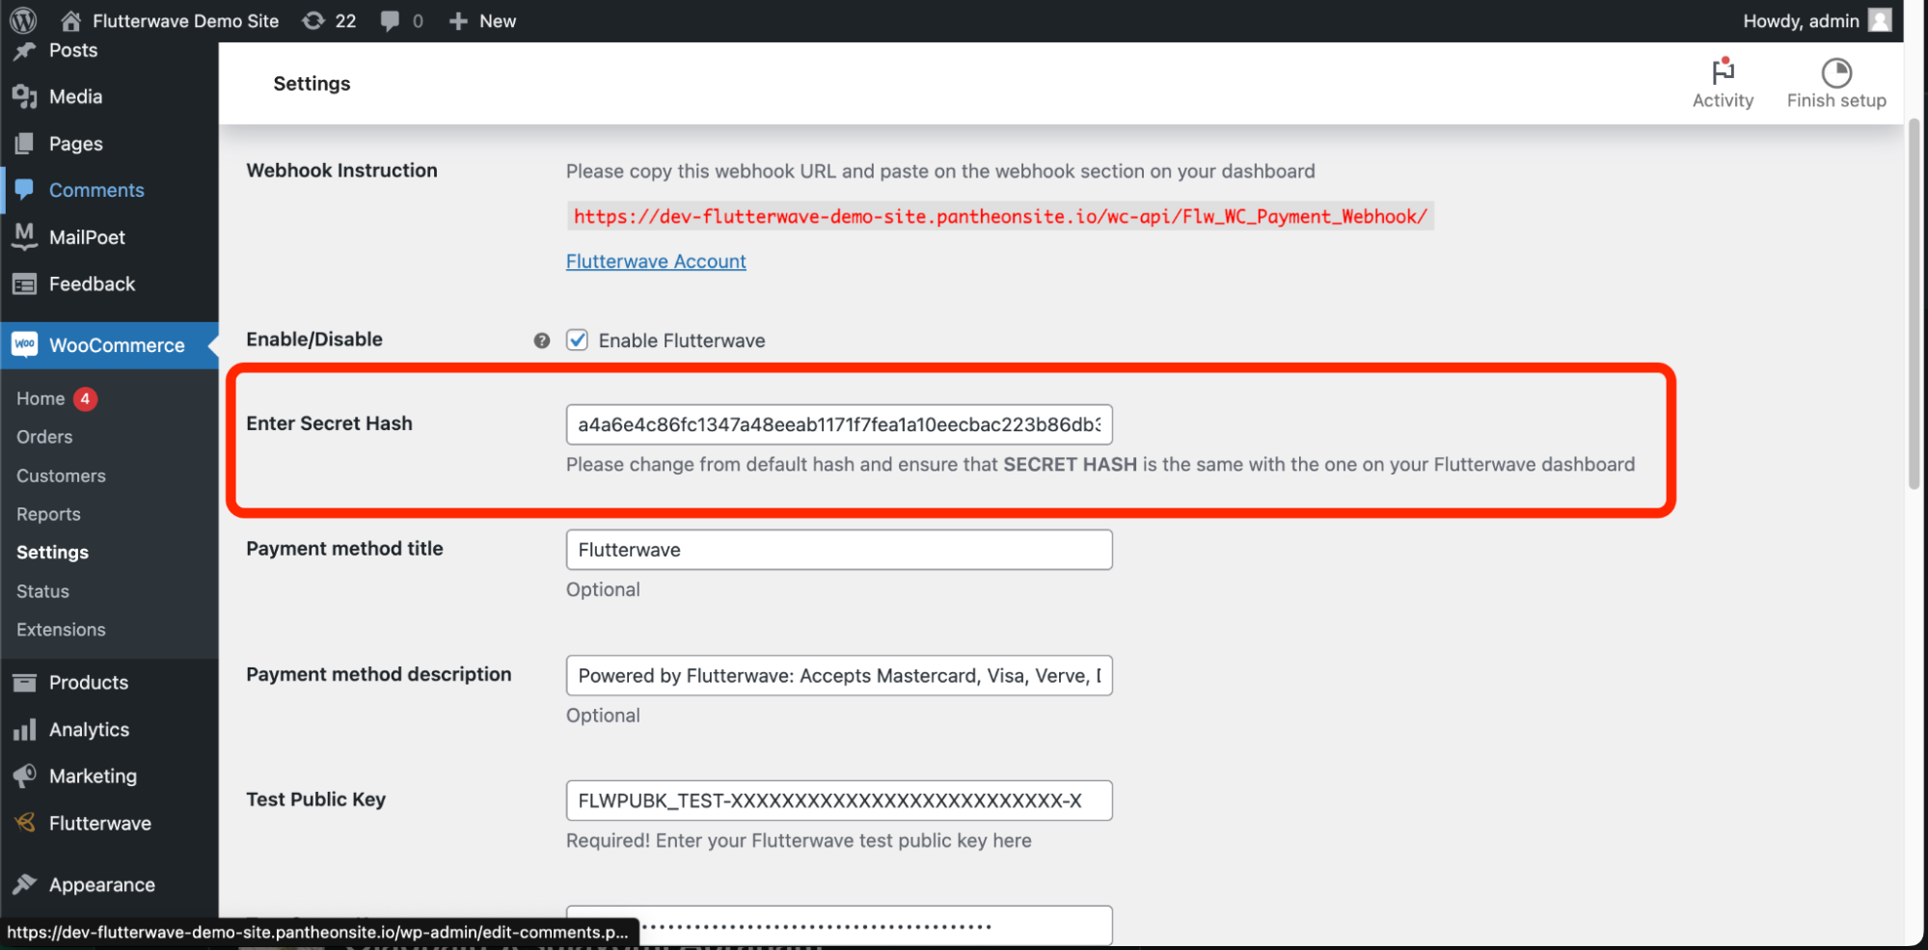This screenshot has height=950, width=1928.
Task: Click the Feedback form icon
Action: point(24,284)
